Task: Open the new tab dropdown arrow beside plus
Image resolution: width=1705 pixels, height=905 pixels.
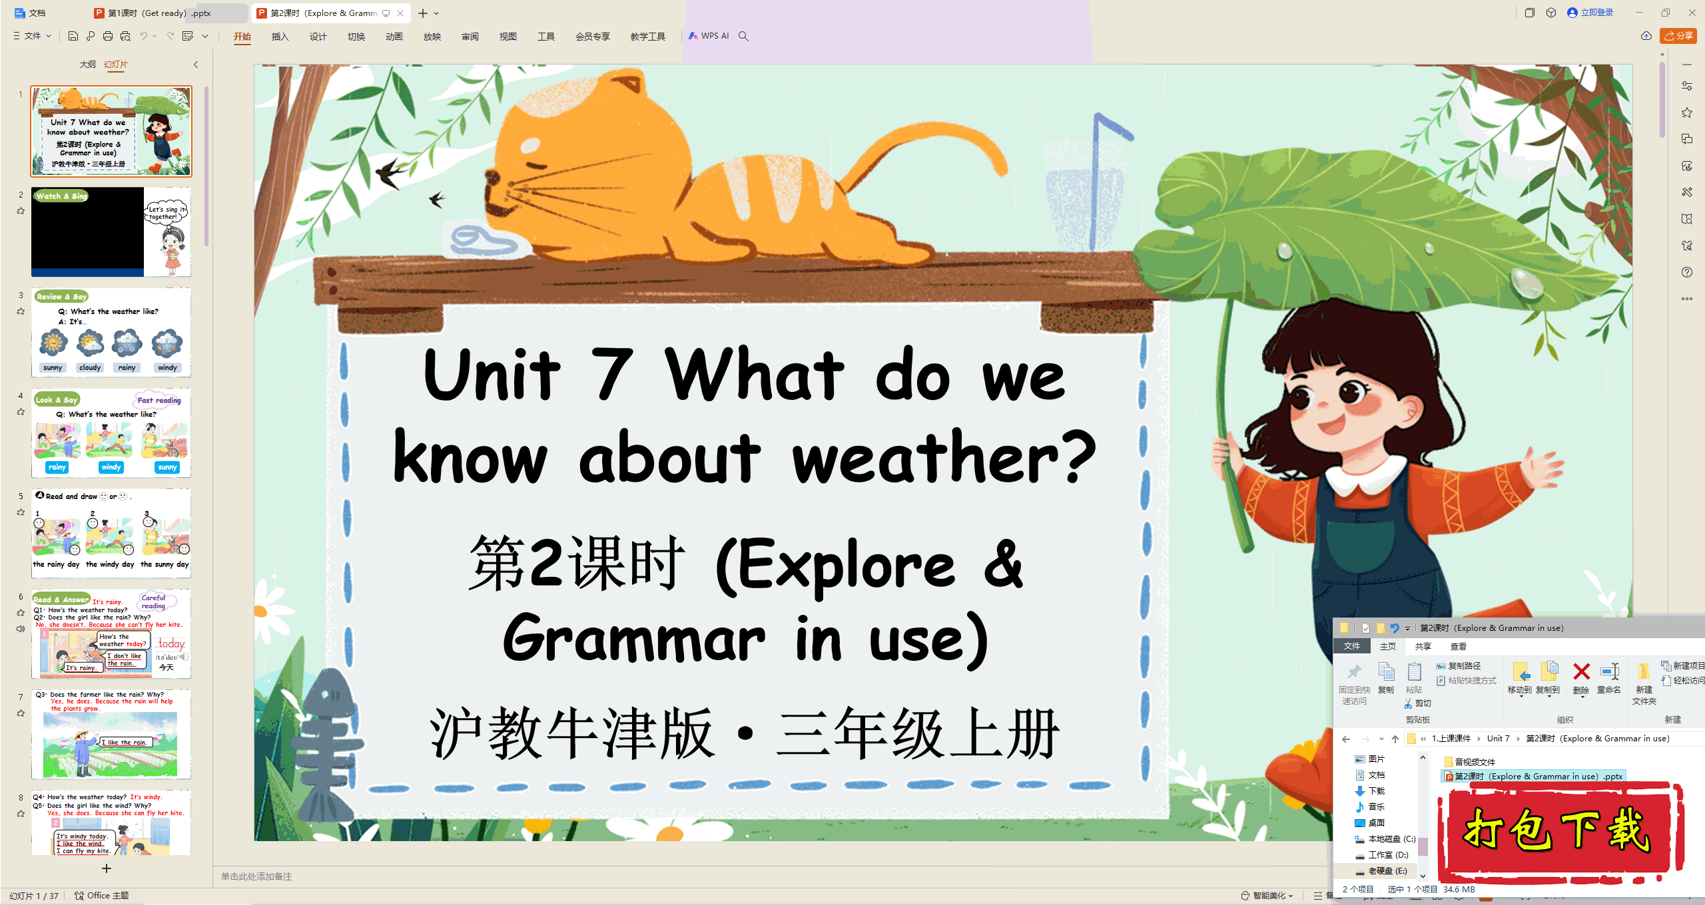Action: [x=436, y=13]
